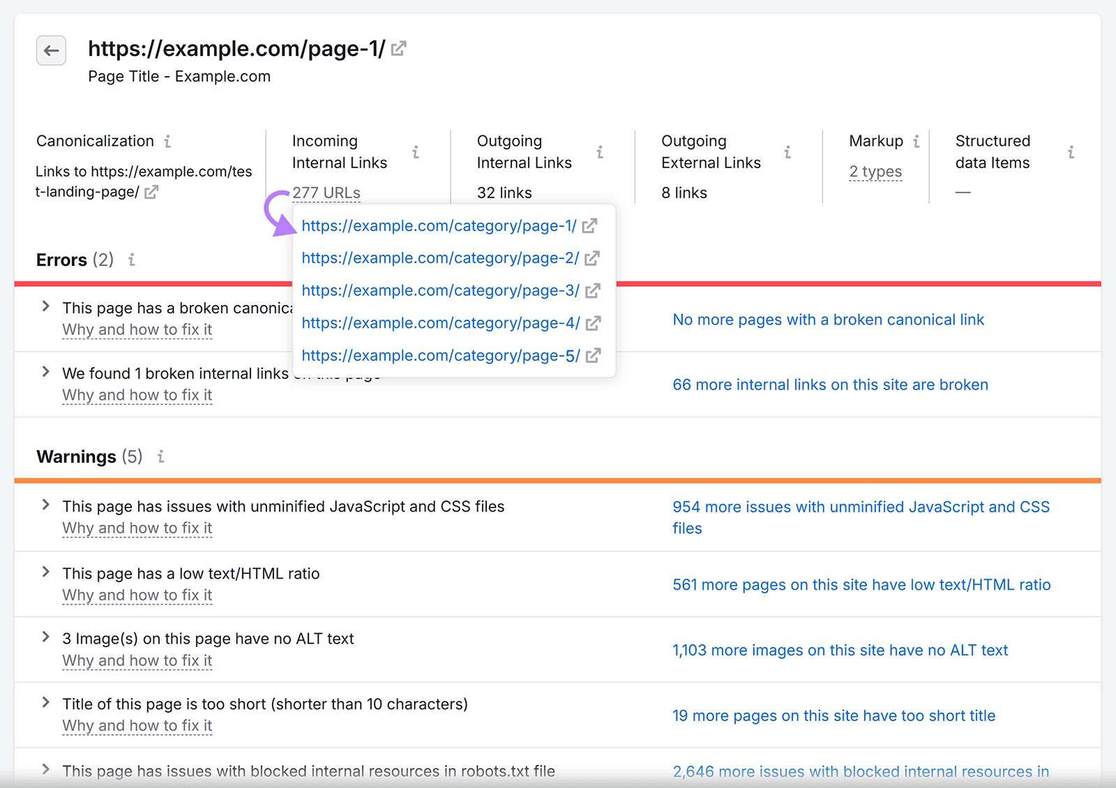Click the Markup info icon
Screen dimensions: 1116x788
tap(917, 140)
